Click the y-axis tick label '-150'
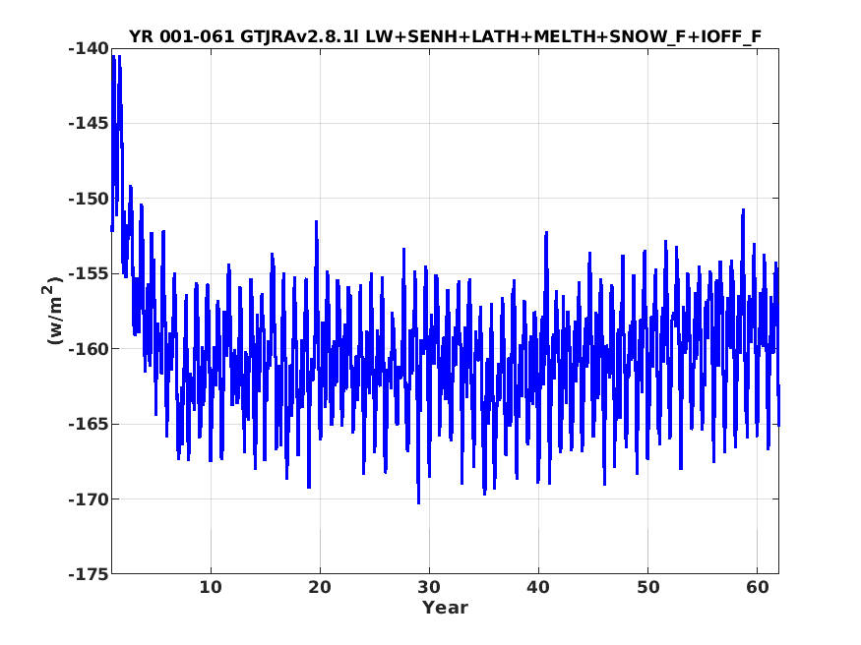The image size is (861, 645). [x=89, y=199]
